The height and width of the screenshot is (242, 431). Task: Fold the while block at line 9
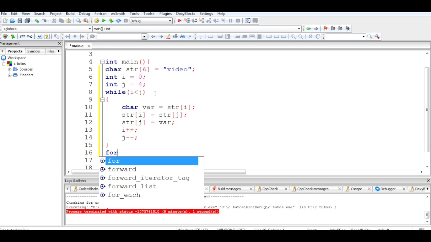coord(102,99)
